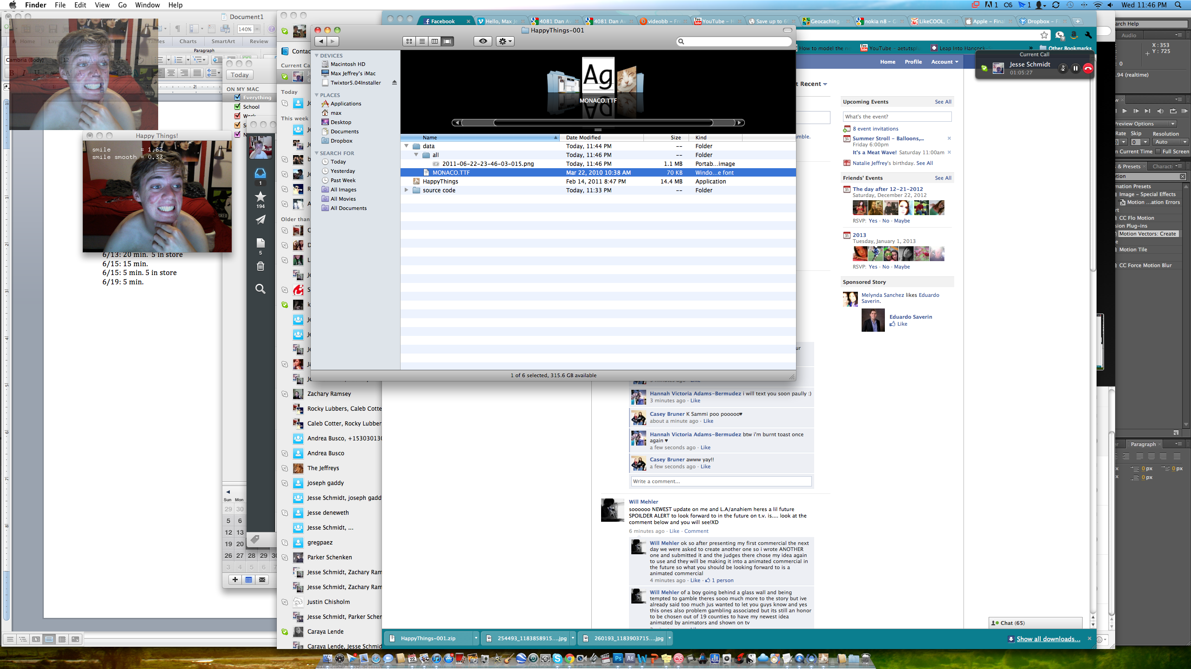Viewport: 1191px width, 669px height.
Task: Toggle the Everything calendar checkbox
Action: coord(237,98)
